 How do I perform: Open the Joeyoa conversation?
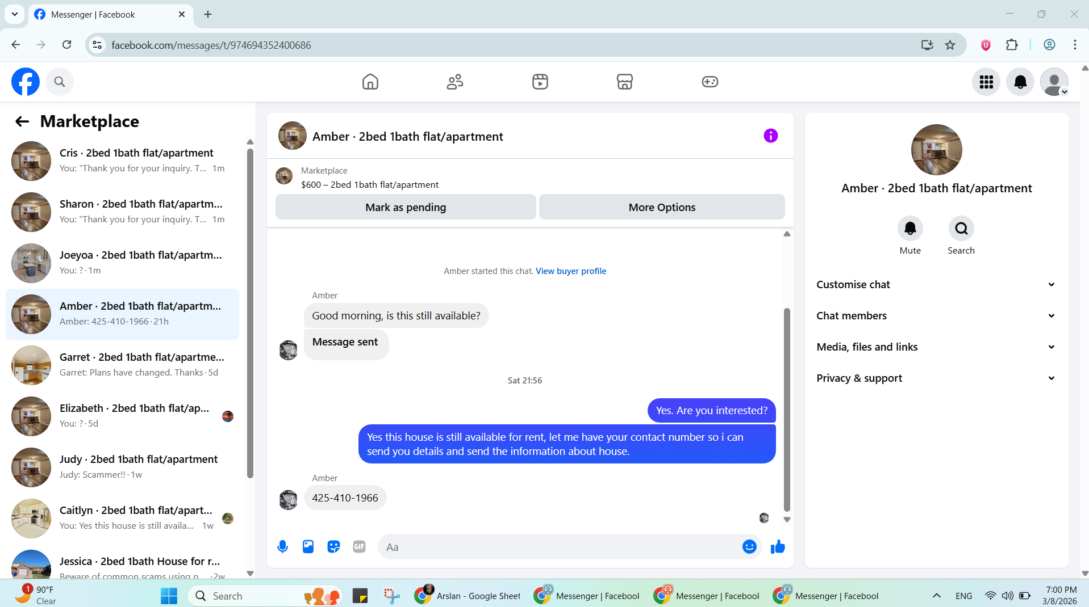click(122, 263)
